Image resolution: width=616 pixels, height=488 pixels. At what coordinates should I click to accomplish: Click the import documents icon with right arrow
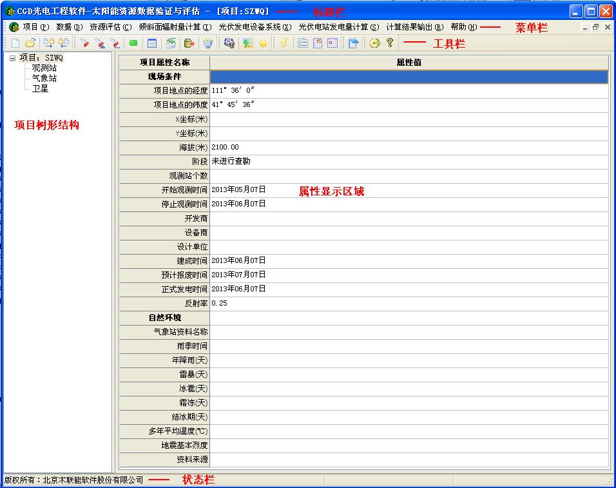click(49, 43)
